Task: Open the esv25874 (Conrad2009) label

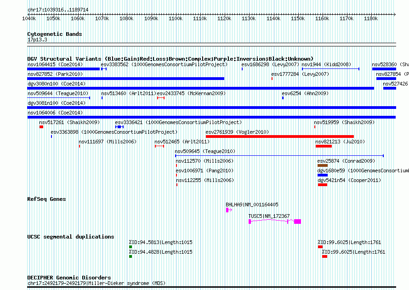Action: (x=346, y=161)
